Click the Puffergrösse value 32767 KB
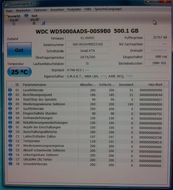The image size is (173, 190). click(156, 37)
